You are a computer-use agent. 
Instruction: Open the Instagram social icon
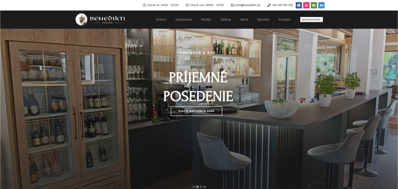(x=306, y=5)
